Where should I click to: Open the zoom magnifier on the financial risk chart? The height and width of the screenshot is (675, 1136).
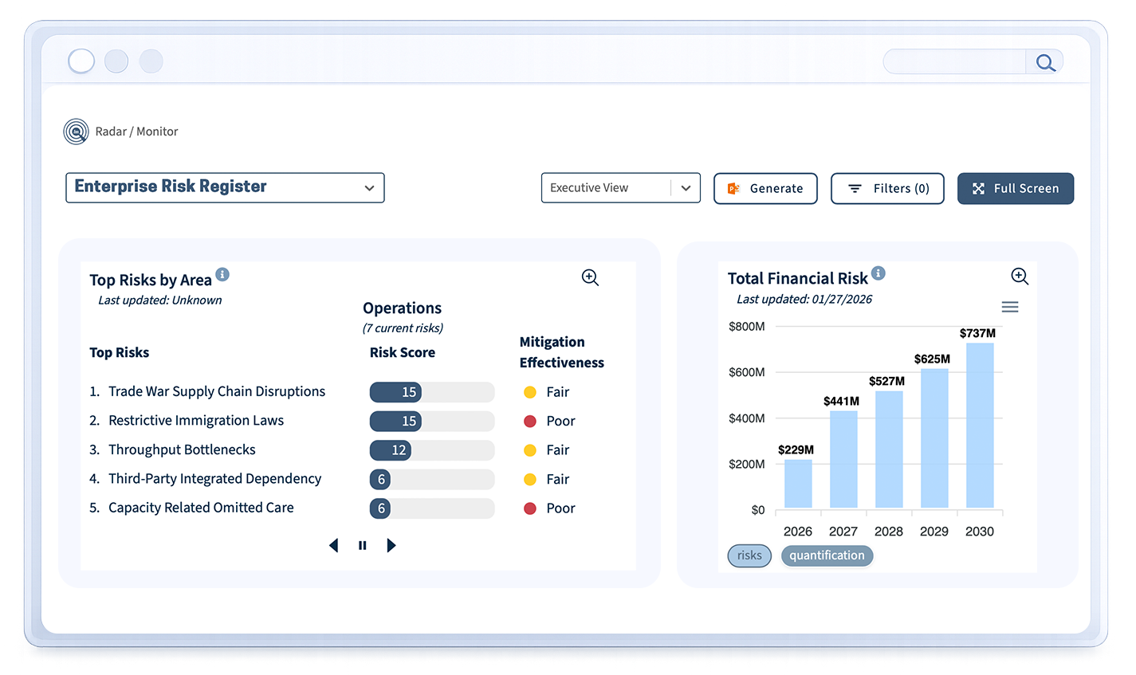click(1020, 277)
